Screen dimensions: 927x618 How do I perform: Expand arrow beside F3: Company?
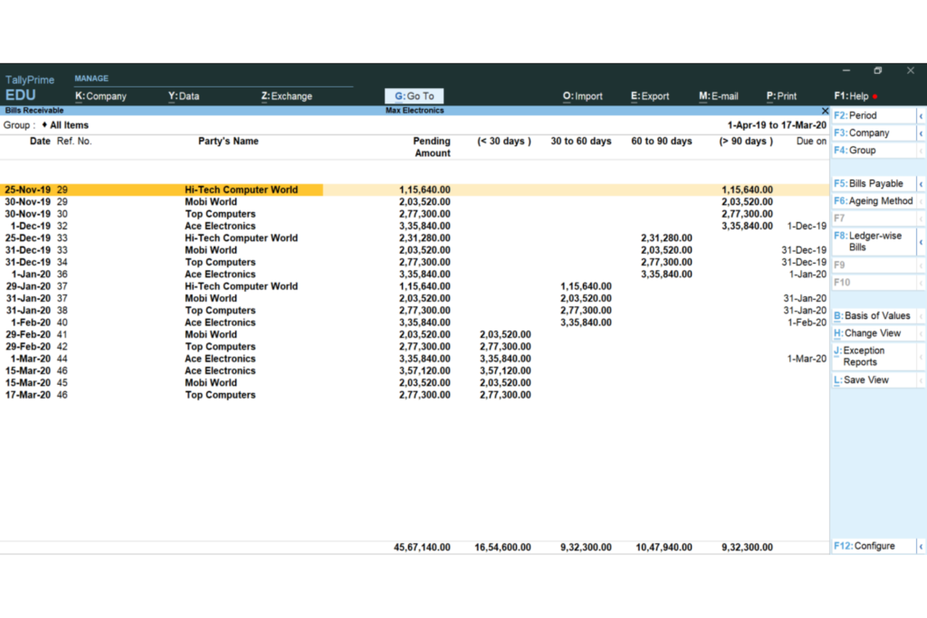pos(921,133)
